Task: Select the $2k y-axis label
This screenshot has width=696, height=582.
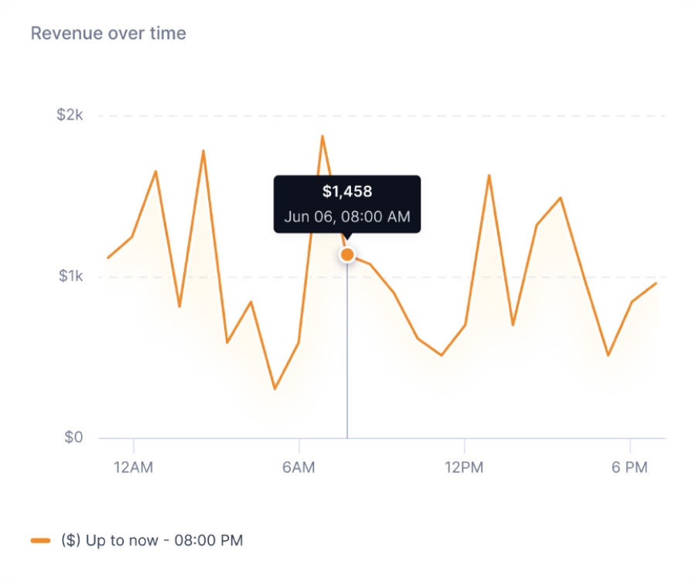Action: (x=70, y=115)
